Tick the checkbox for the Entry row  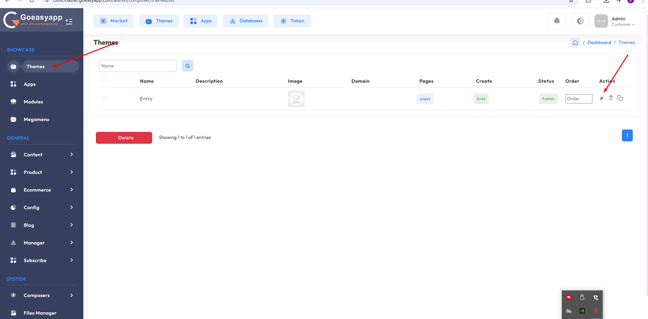105,98
